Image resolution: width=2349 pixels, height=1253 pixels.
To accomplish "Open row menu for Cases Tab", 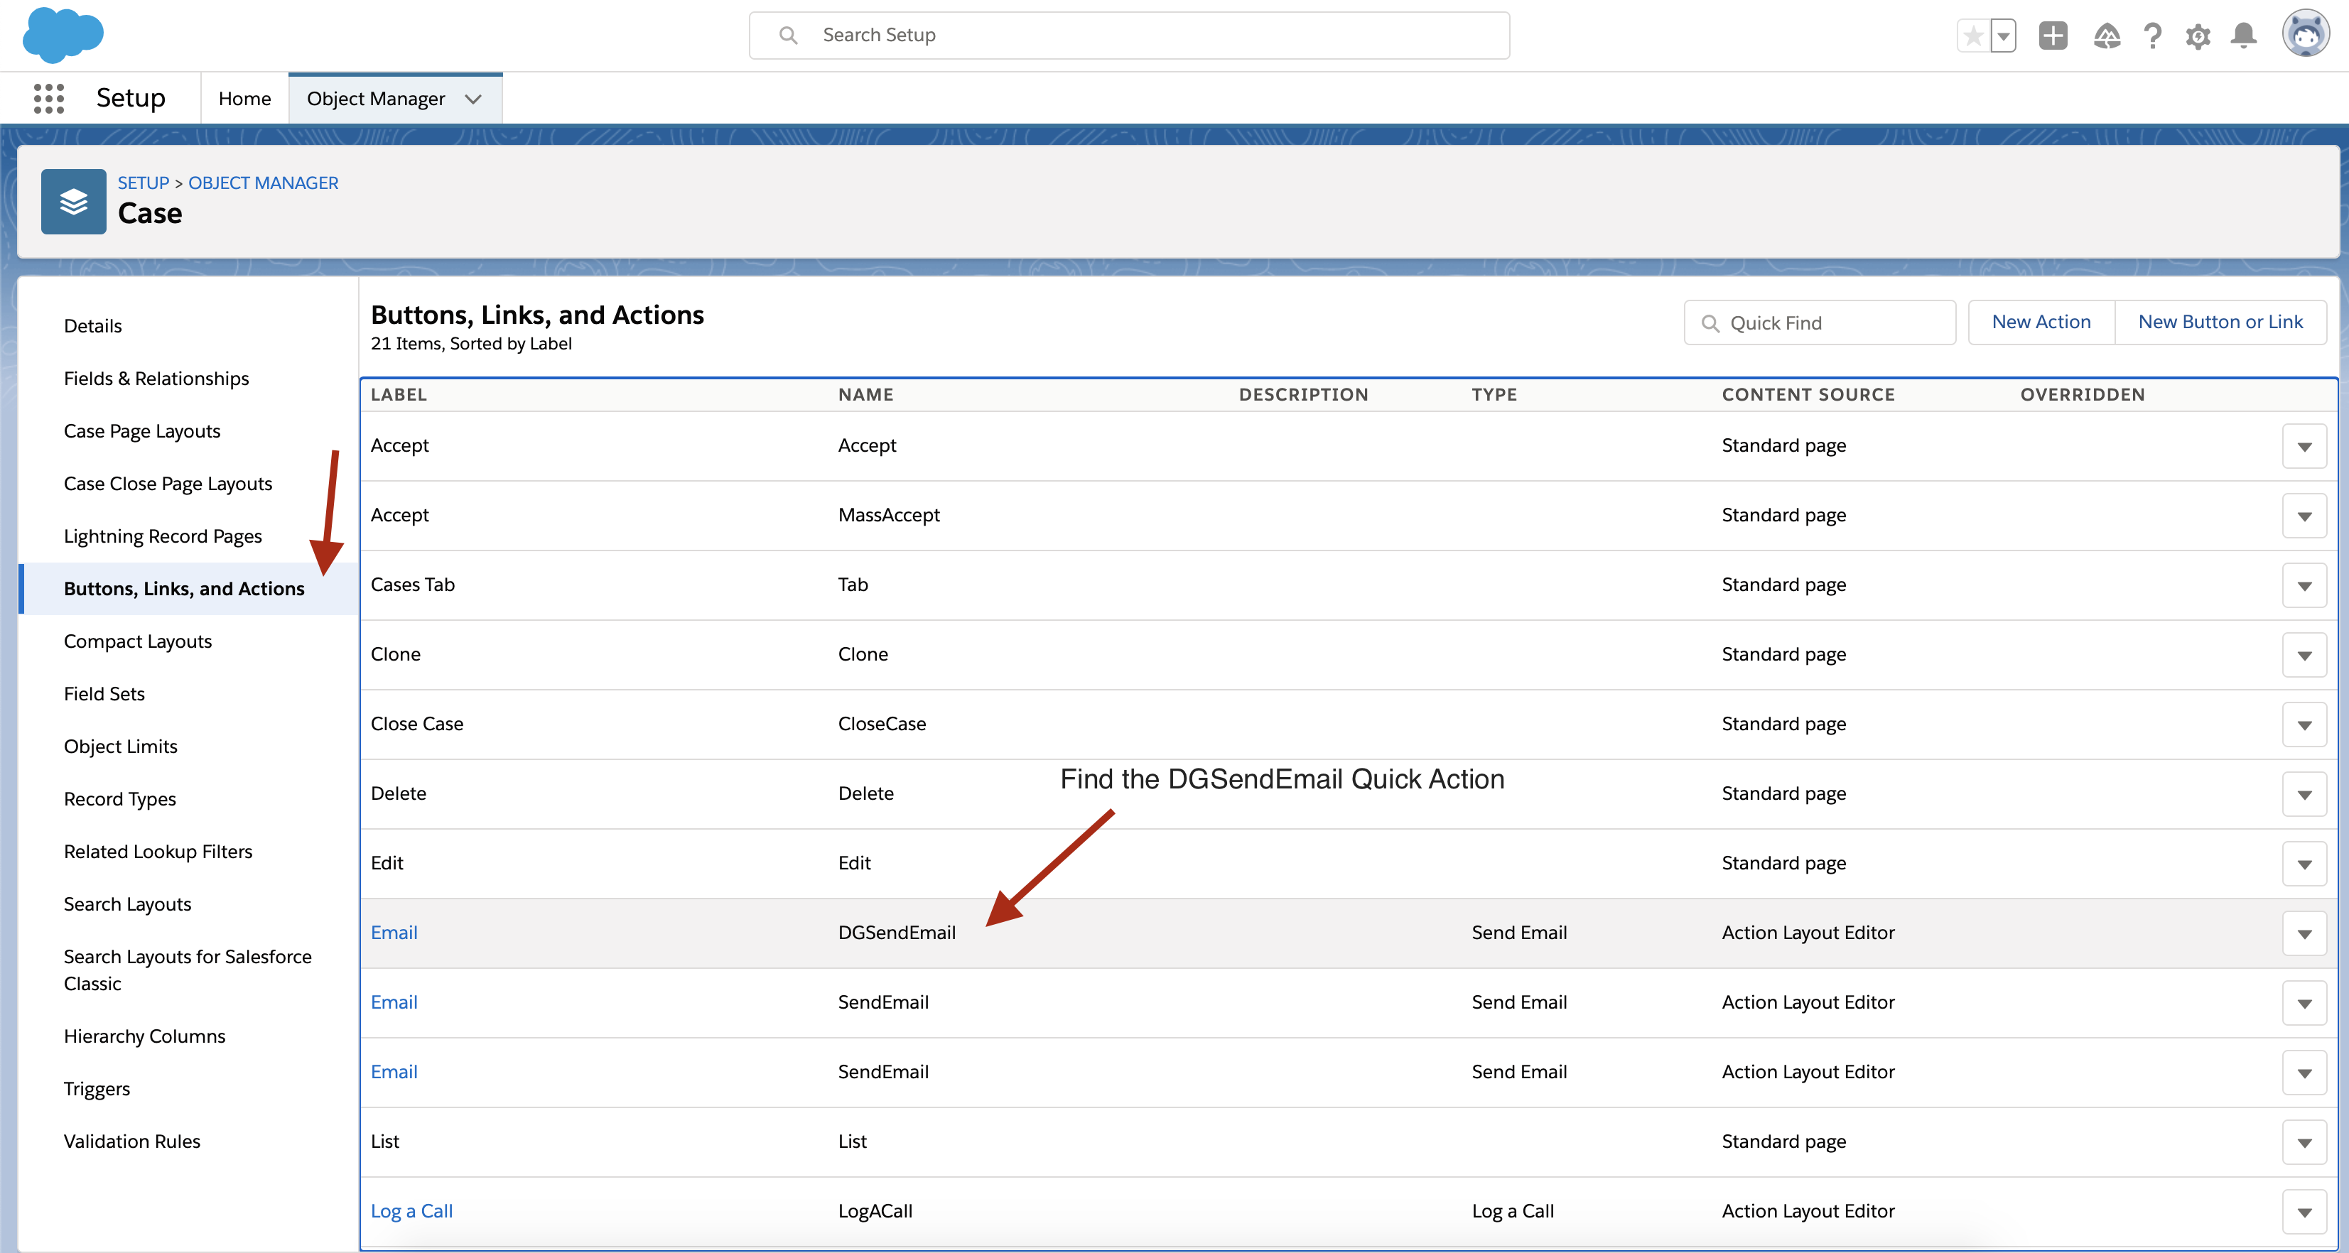I will (x=2304, y=585).
